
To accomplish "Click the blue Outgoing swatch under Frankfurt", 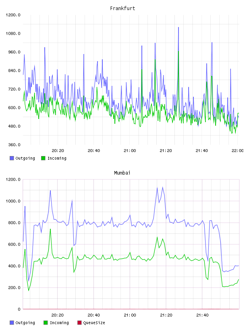I will pyautogui.click(x=12, y=158).
